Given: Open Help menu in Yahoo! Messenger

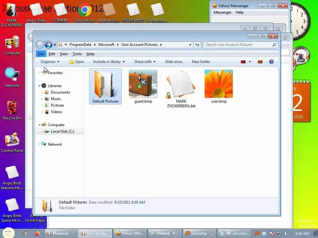Looking at the screenshot, I should [239, 12].
